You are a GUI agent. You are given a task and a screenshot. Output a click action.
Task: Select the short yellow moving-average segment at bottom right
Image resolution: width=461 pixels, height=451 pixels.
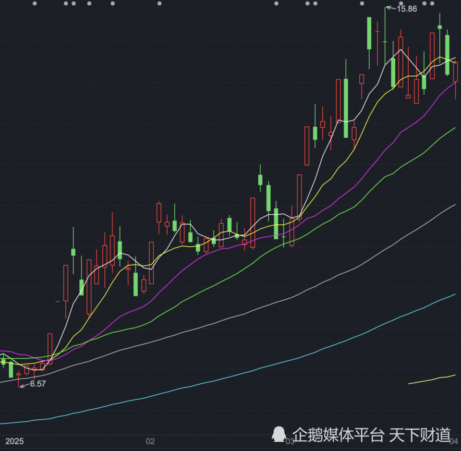tap(432, 379)
